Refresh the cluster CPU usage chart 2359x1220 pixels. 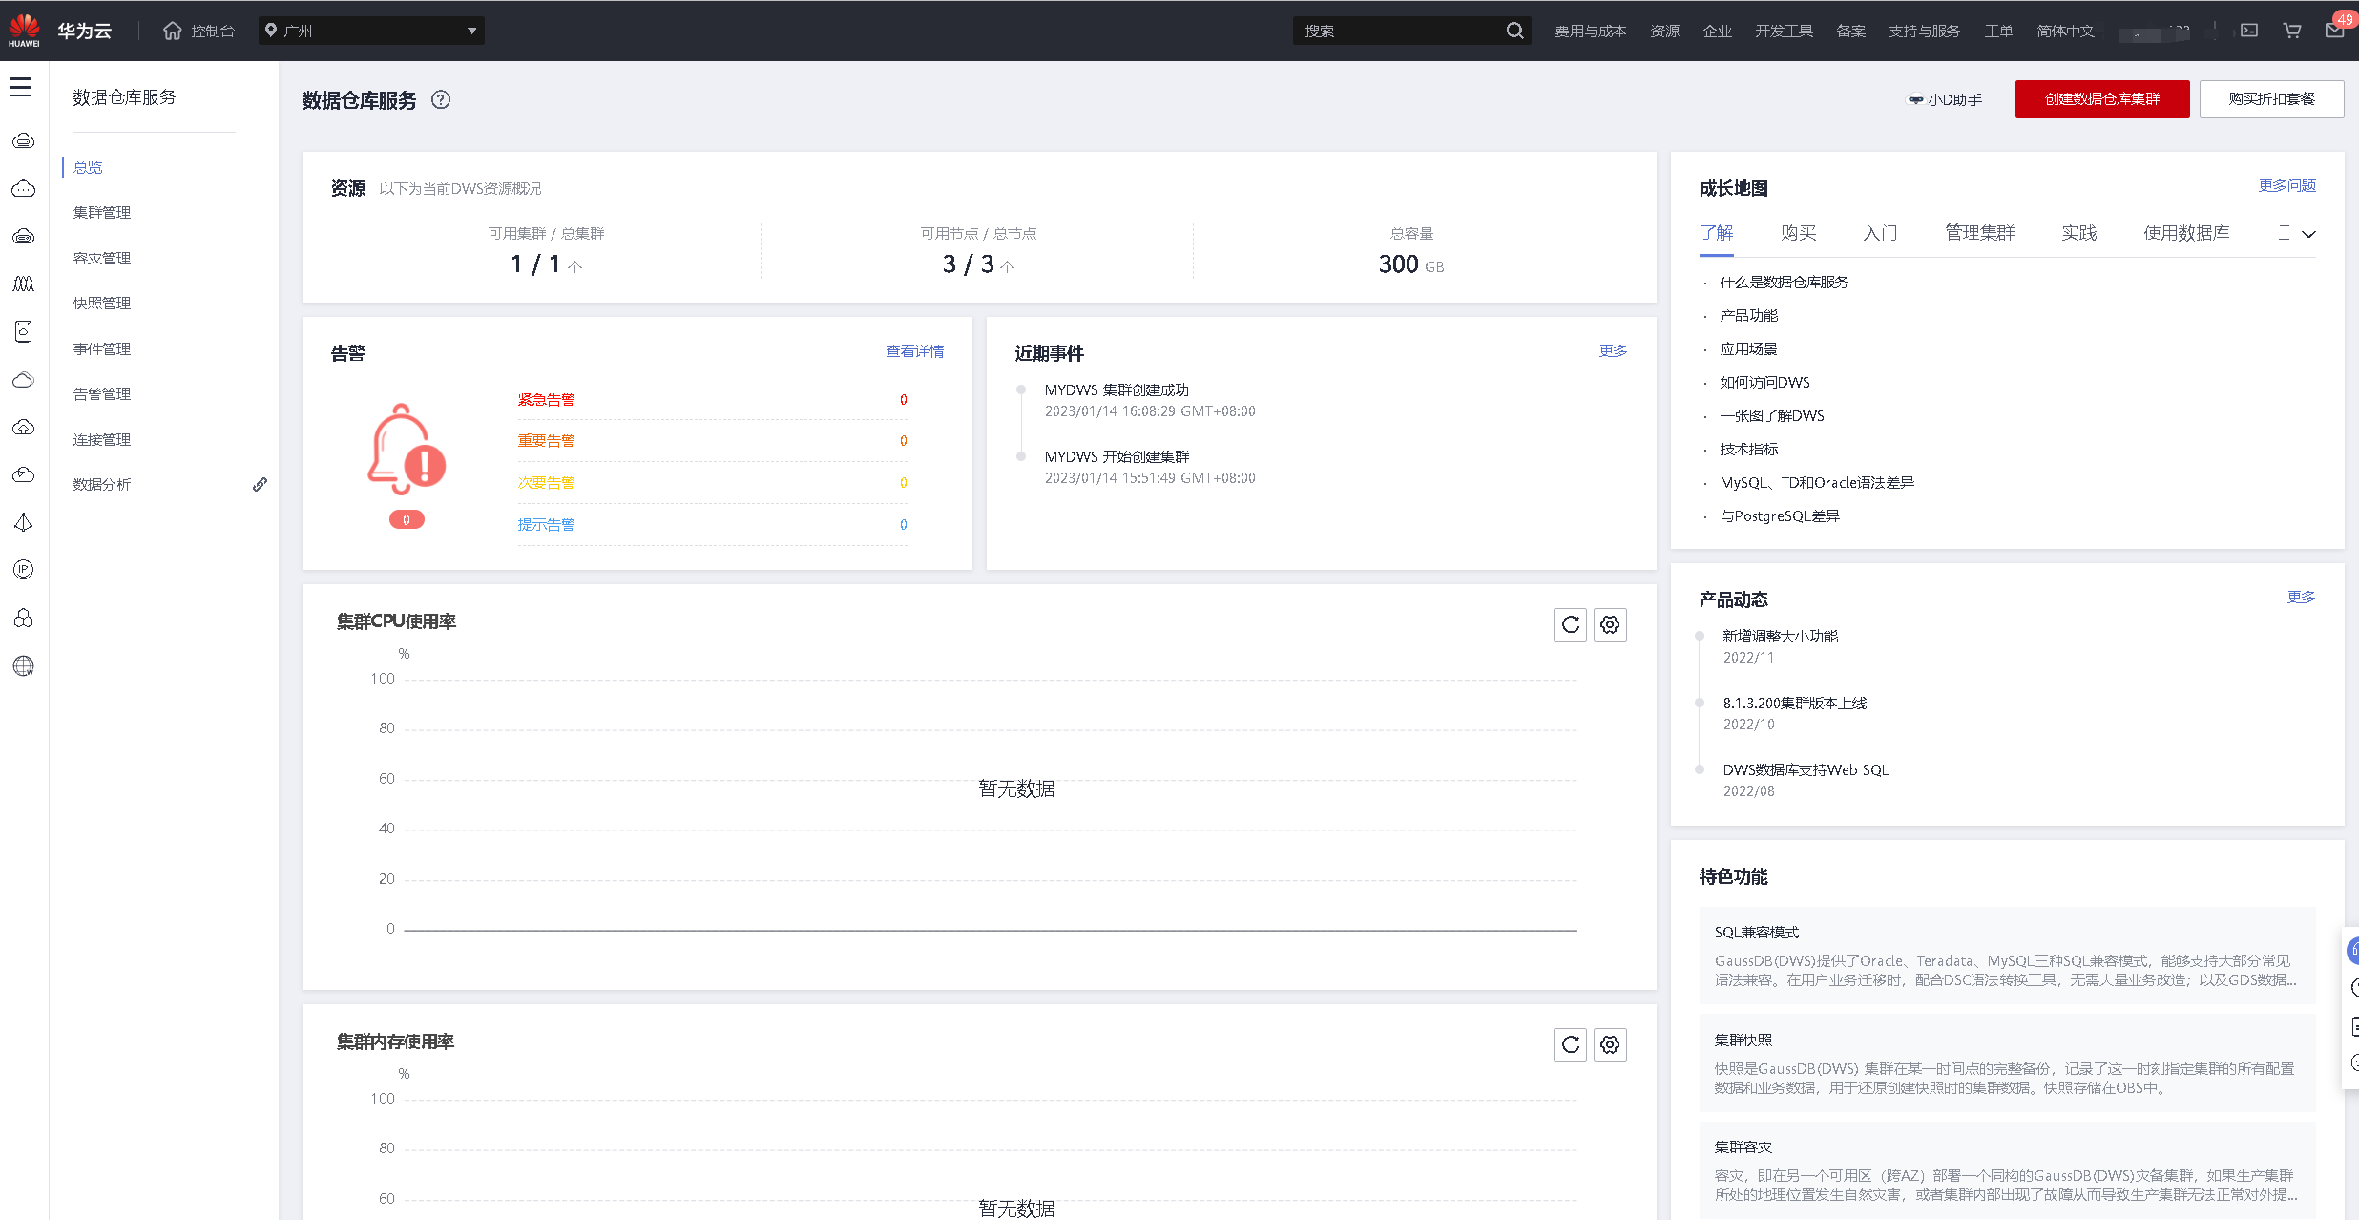1570,625
